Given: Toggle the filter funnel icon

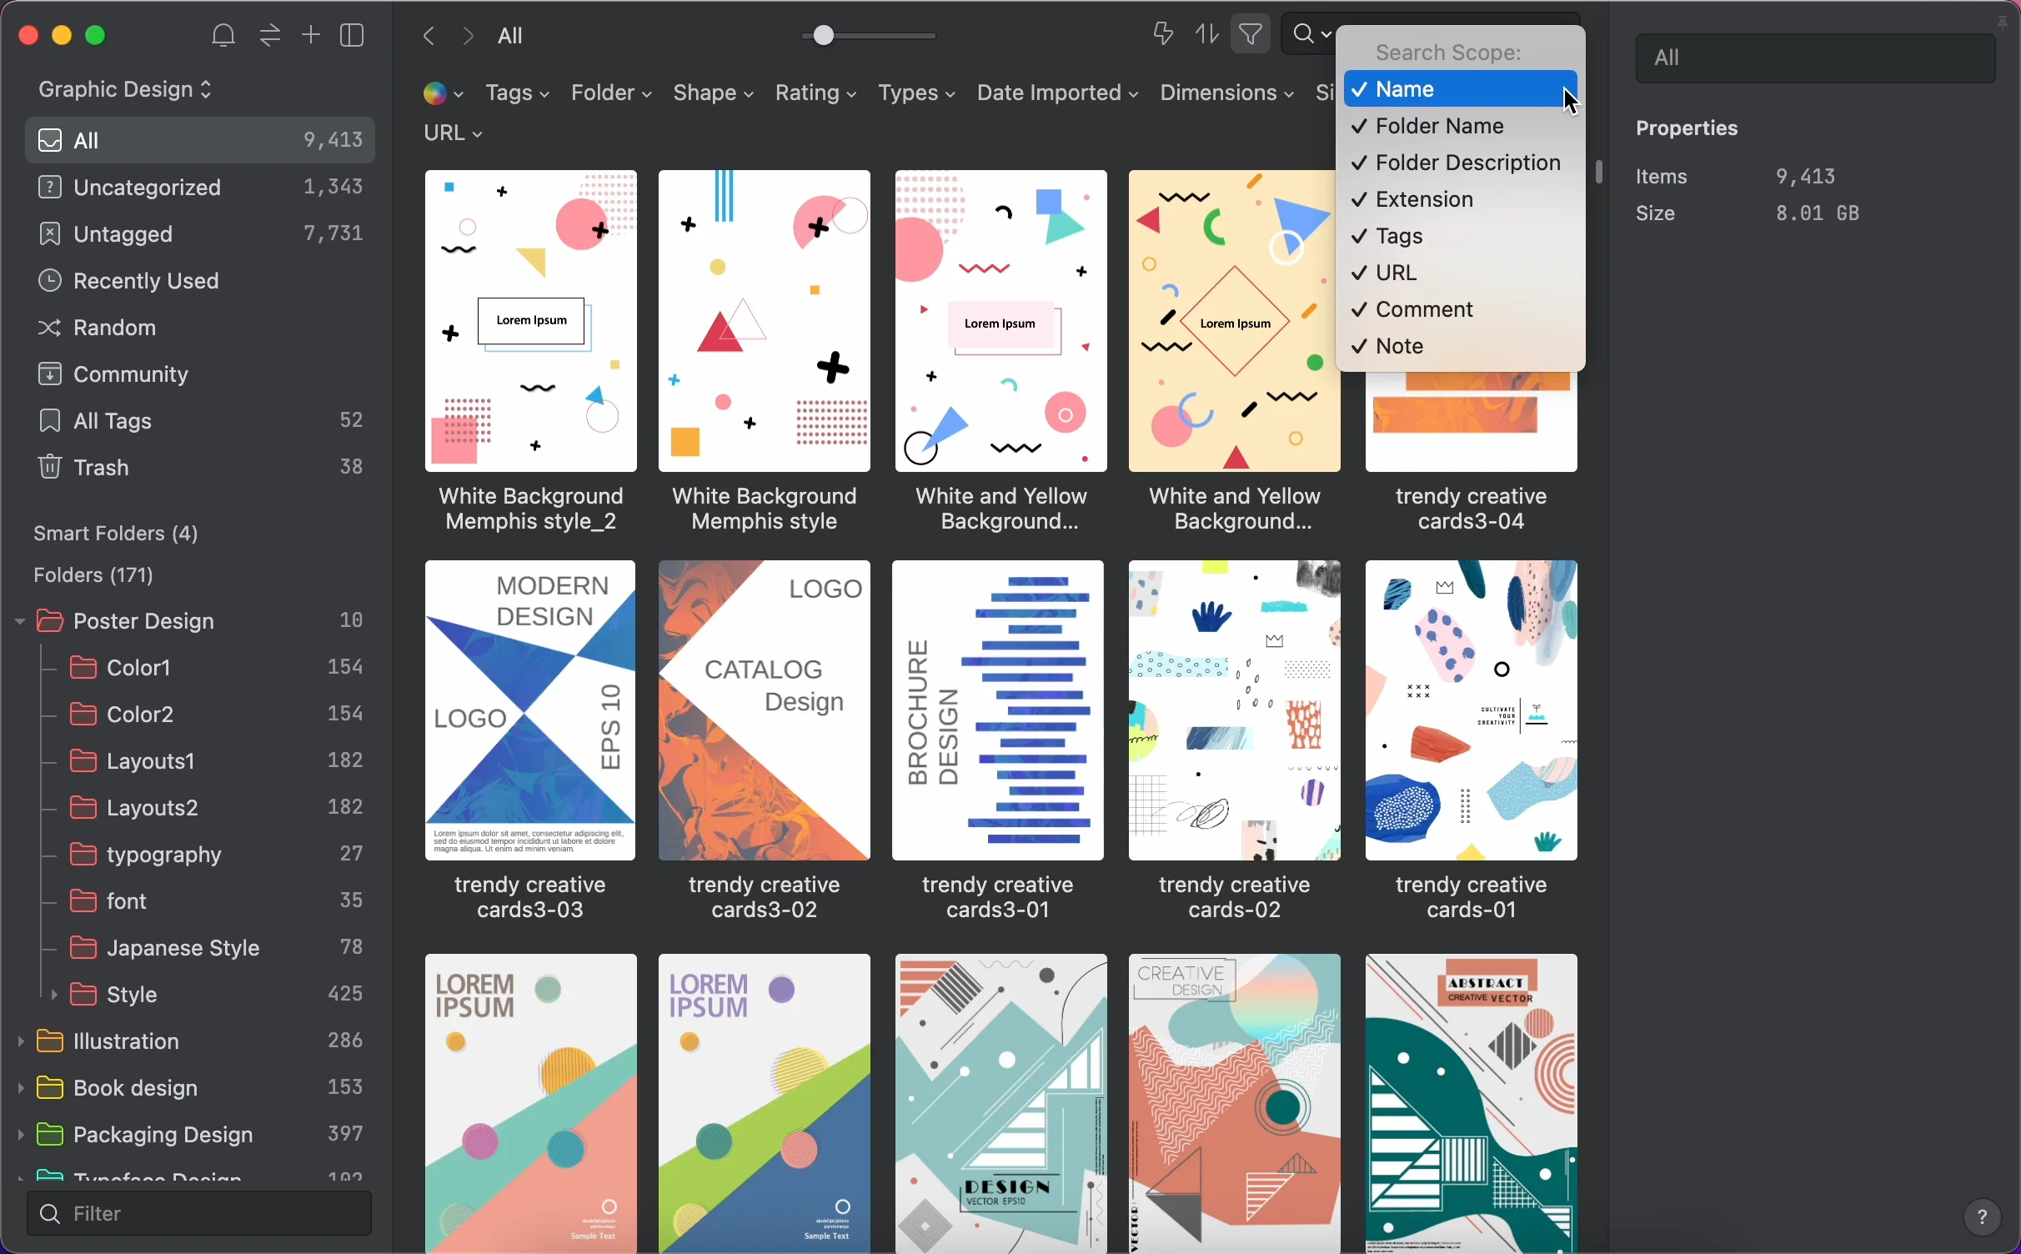Looking at the screenshot, I should 1251,34.
